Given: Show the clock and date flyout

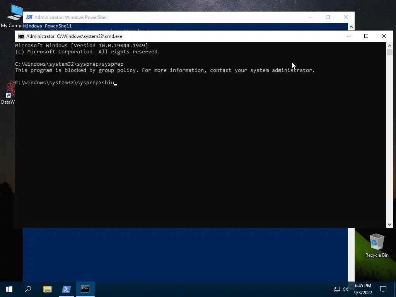Looking at the screenshot, I should point(363,289).
